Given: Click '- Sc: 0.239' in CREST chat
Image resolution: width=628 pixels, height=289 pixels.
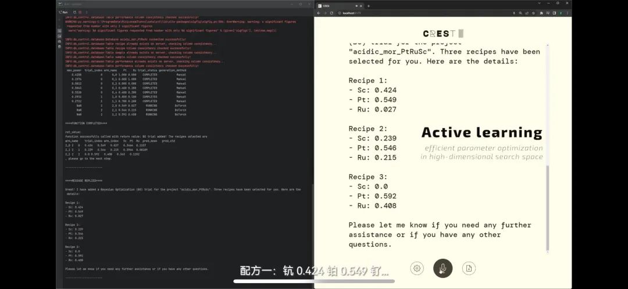Looking at the screenshot, I should pyautogui.click(x=373, y=138).
